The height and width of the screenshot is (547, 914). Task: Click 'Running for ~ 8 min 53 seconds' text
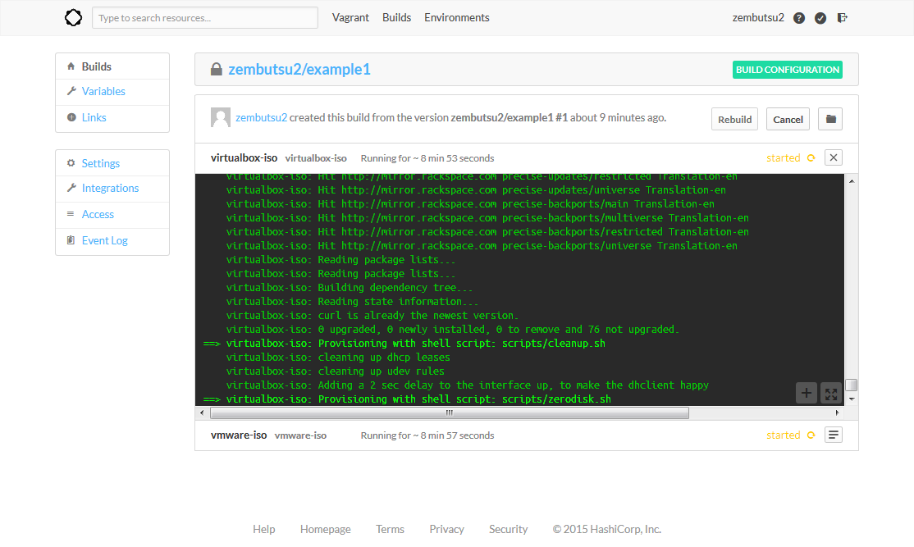click(427, 157)
